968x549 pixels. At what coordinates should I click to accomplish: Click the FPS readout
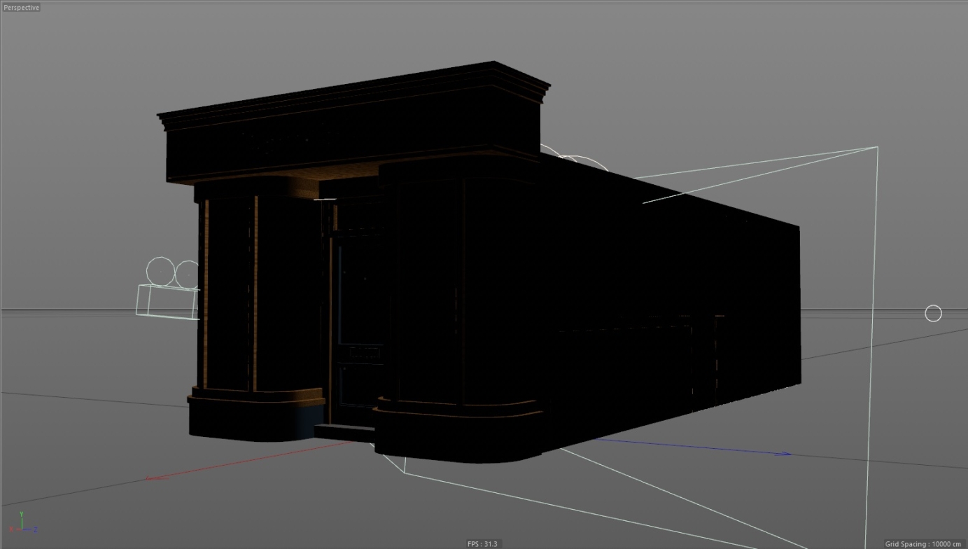(483, 544)
